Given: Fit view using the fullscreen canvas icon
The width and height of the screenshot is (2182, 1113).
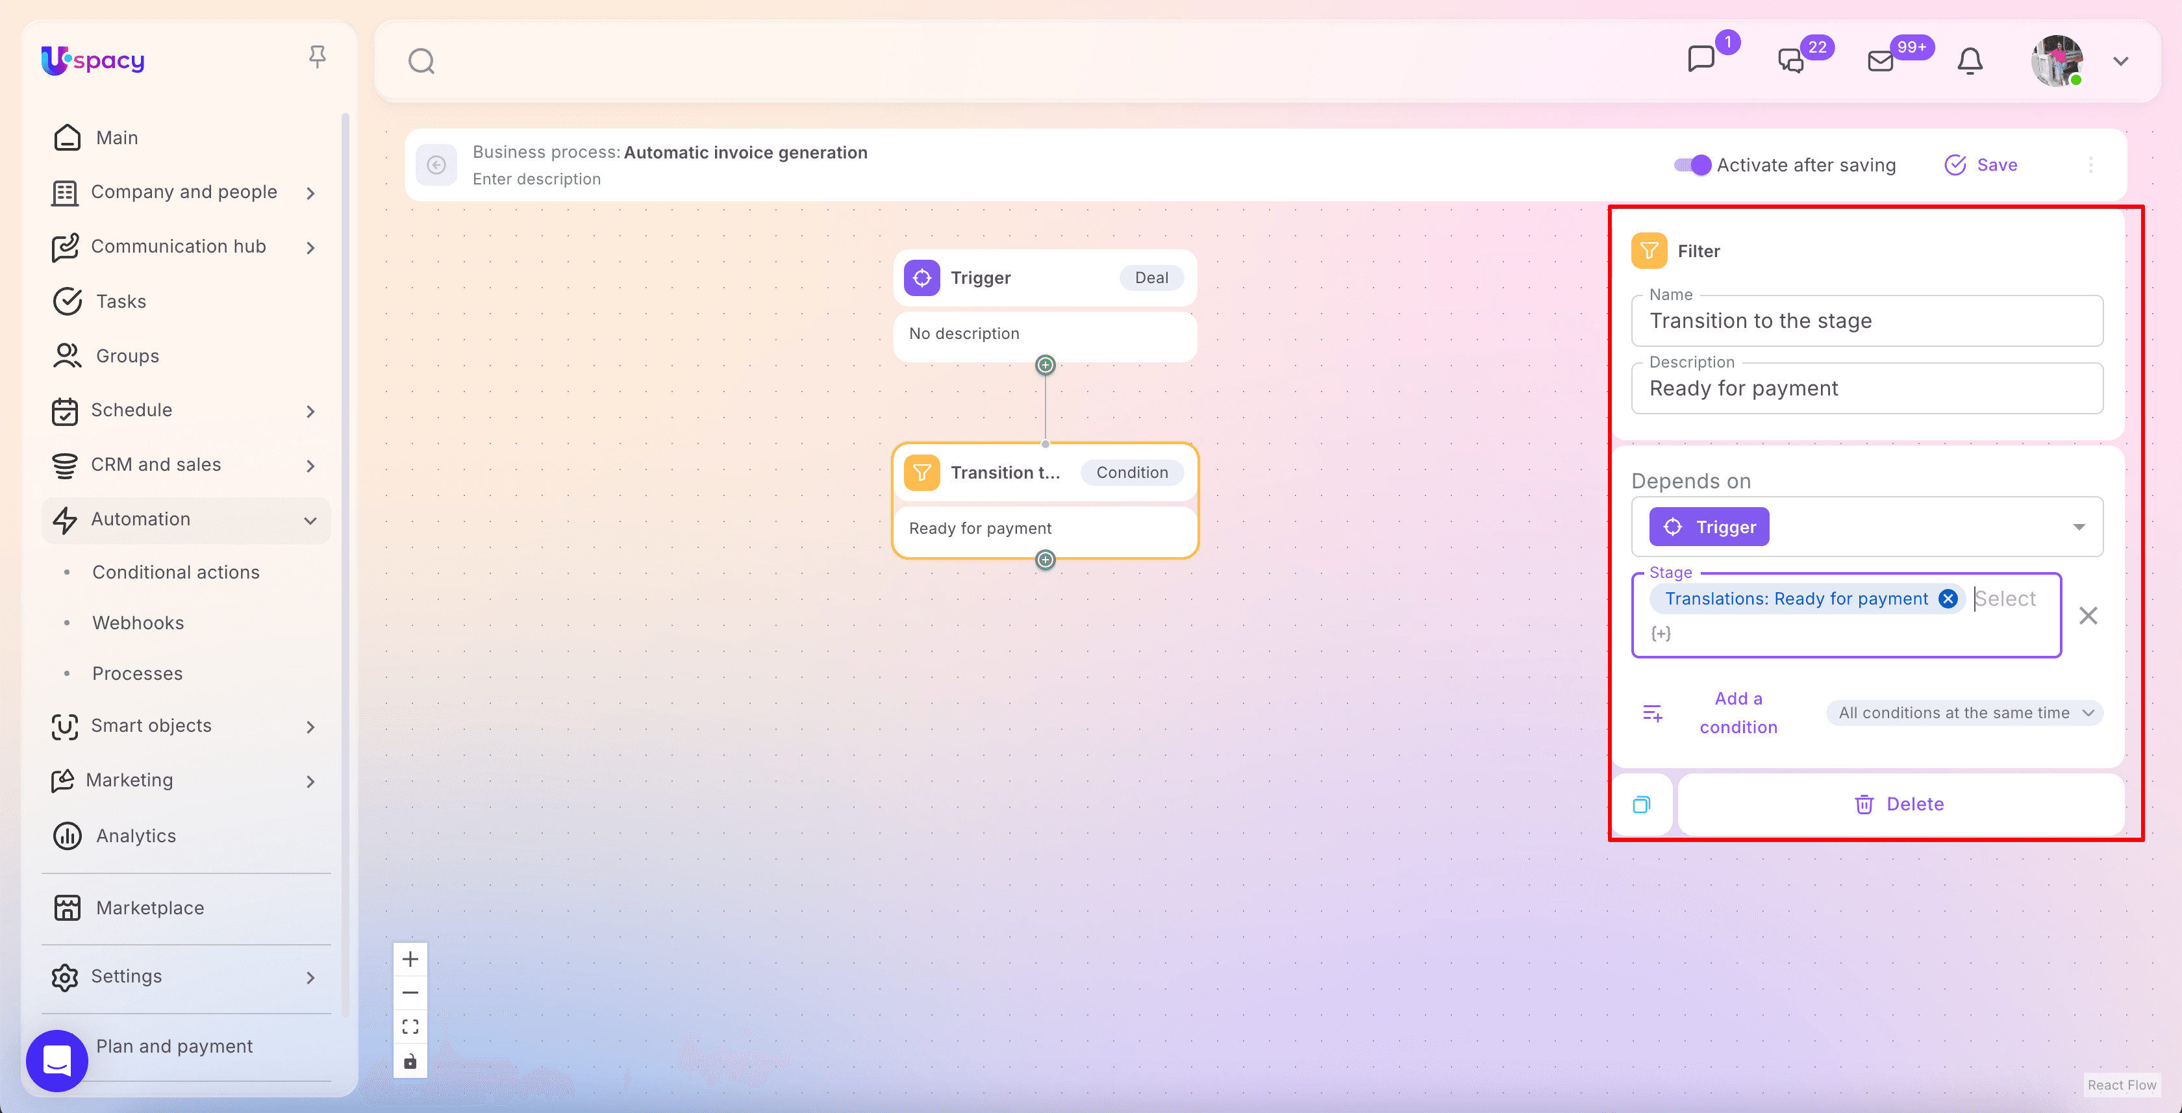Looking at the screenshot, I should (410, 1027).
